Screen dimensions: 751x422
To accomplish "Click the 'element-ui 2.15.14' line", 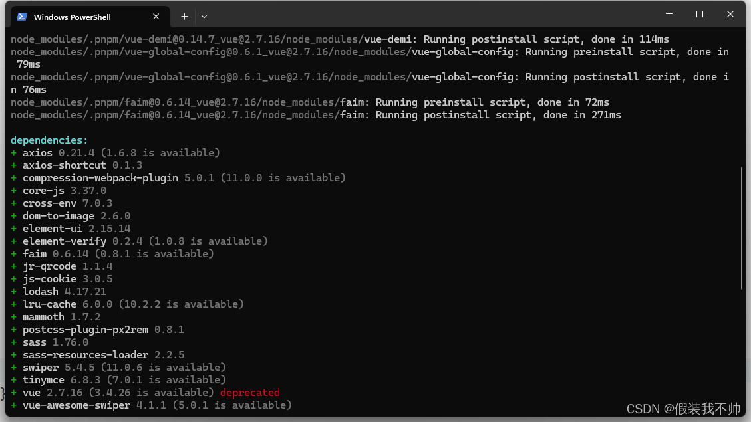I will [x=71, y=229].
